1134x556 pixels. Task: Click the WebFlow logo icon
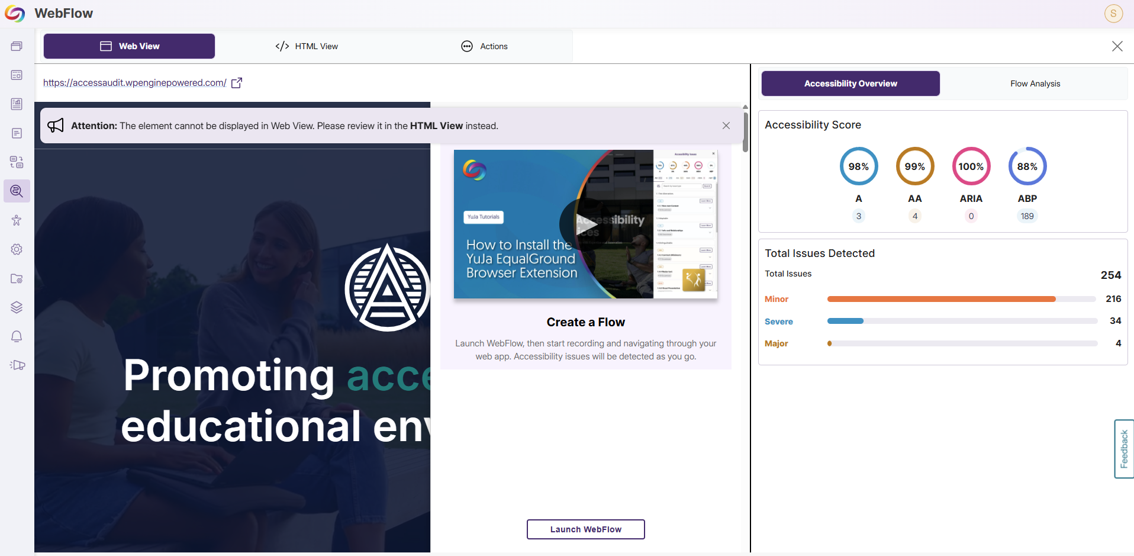15,13
